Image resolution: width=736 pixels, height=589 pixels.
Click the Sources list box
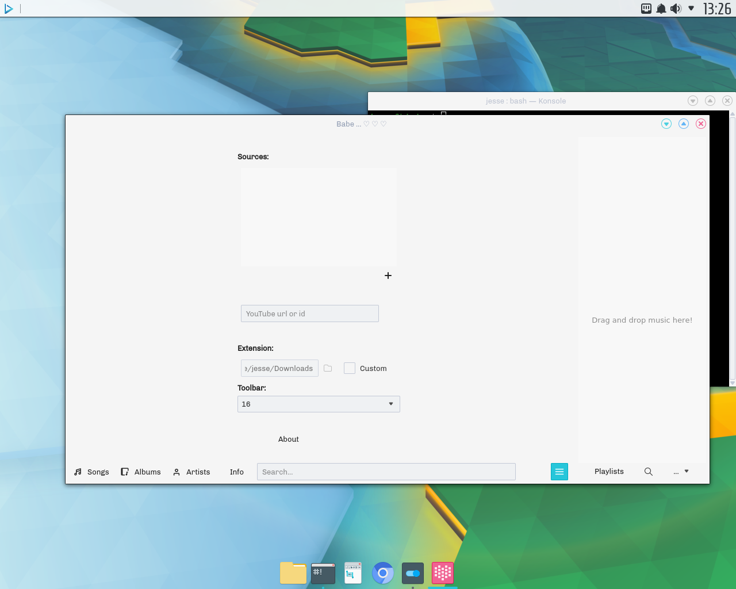(x=319, y=217)
